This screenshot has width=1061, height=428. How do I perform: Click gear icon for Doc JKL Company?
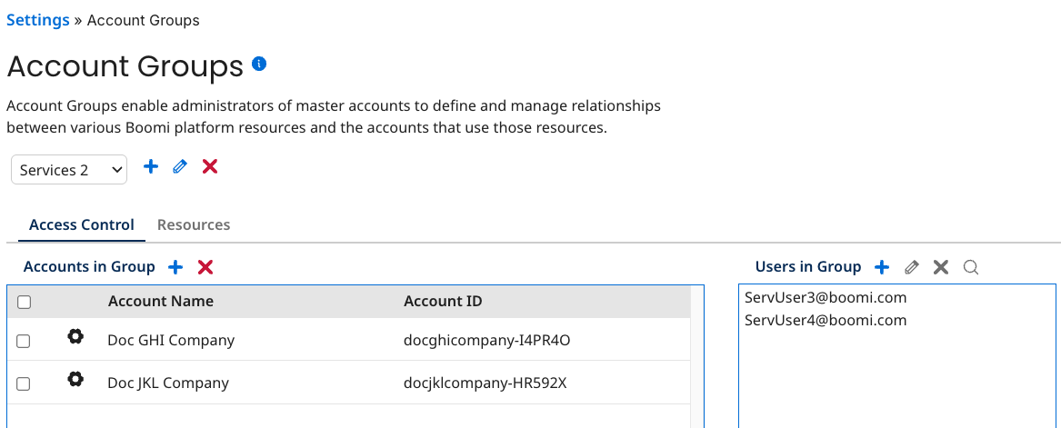(x=75, y=379)
